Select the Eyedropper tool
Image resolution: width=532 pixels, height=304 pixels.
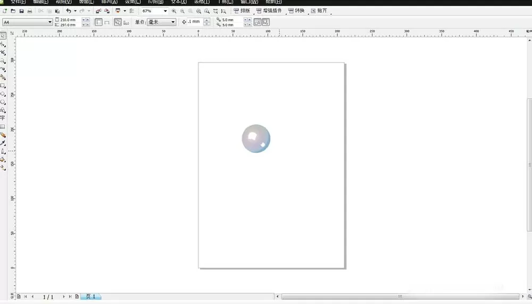[3, 143]
